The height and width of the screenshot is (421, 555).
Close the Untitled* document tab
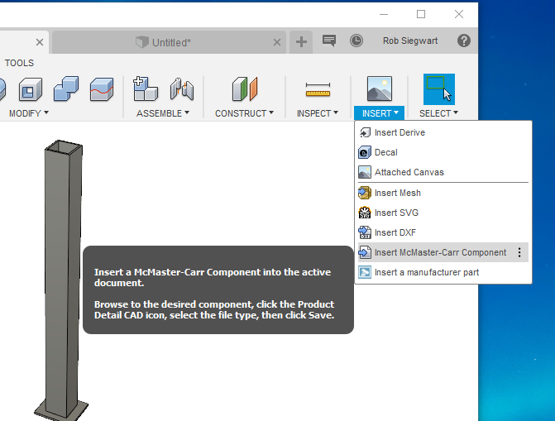coord(277,42)
